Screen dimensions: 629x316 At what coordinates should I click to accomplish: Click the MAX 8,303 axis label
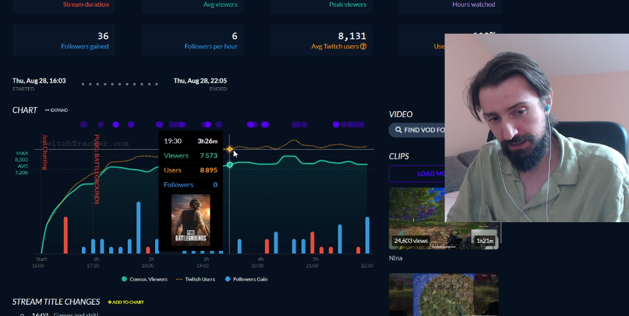coord(22,156)
